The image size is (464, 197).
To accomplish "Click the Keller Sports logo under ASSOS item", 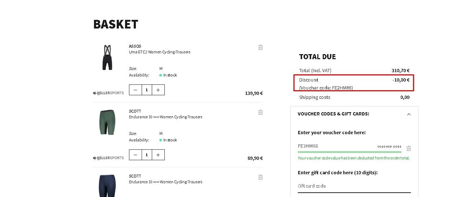I will pos(108,93).
